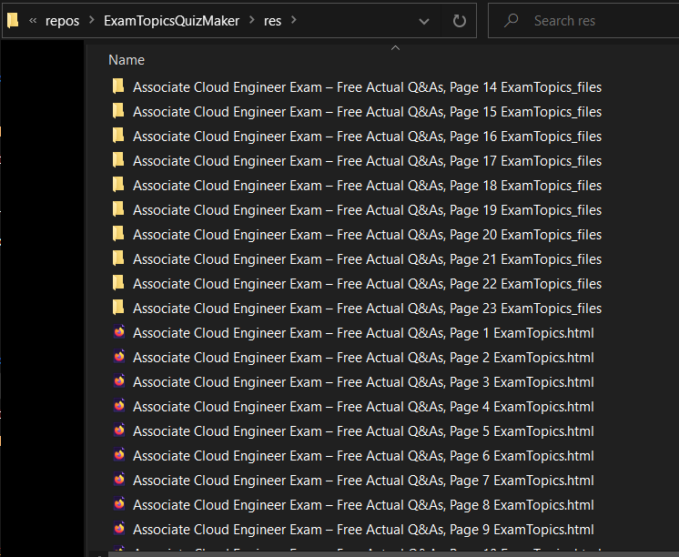The height and width of the screenshot is (557, 679).
Task: Select file name Page 3 ExamTopics.html
Action: coord(364,382)
